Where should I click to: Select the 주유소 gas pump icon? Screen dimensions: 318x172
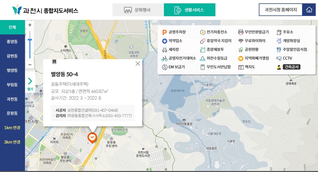279,32
